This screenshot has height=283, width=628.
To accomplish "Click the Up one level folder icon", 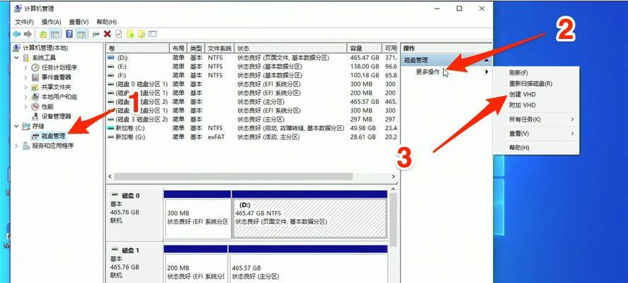I will click(x=43, y=35).
